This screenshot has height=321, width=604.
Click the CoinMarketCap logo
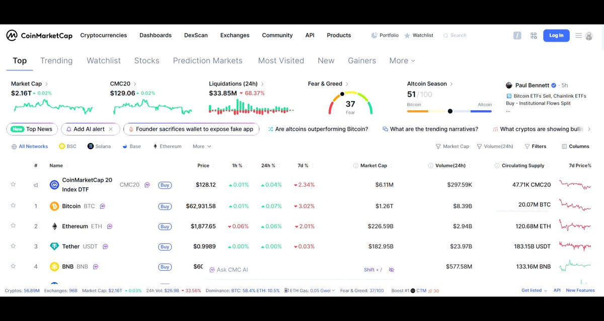[39, 35]
